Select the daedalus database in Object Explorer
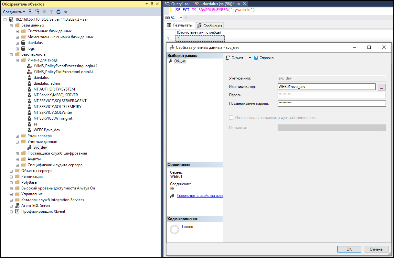This screenshot has height=258, width=394. (x=35, y=42)
